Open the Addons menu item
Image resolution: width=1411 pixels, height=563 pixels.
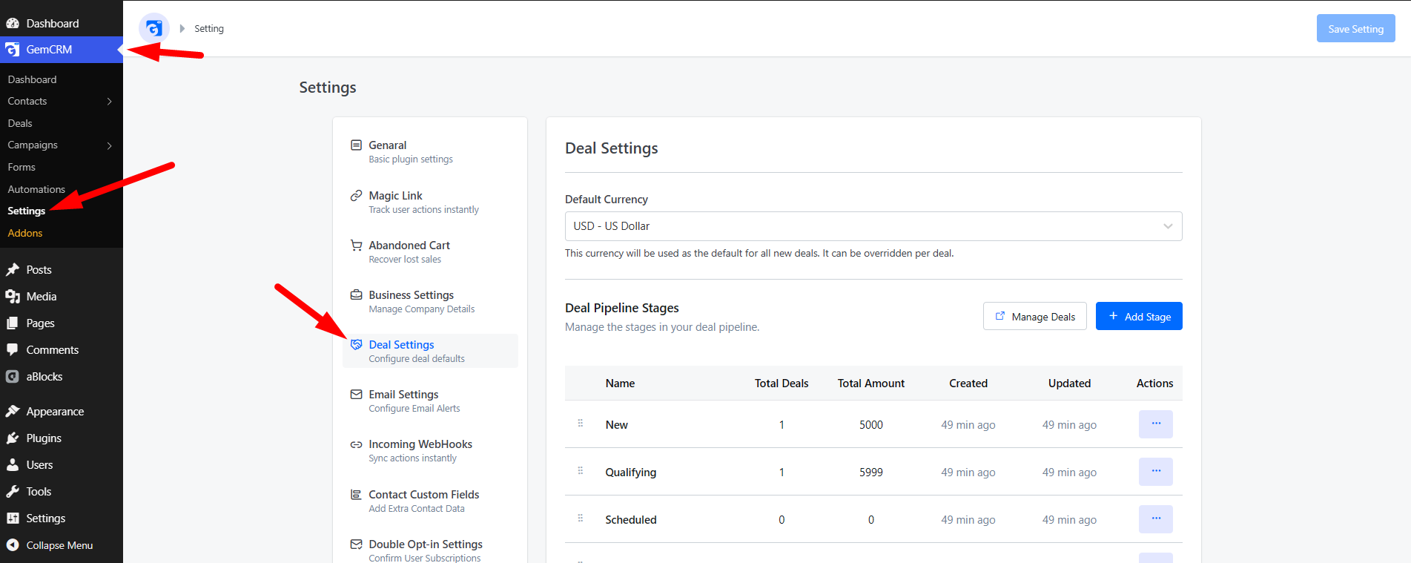pyautogui.click(x=25, y=233)
